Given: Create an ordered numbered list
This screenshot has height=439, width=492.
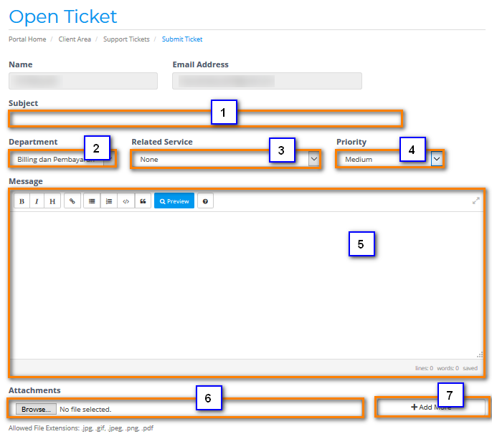Looking at the screenshot, I should (x=108, y=201).
